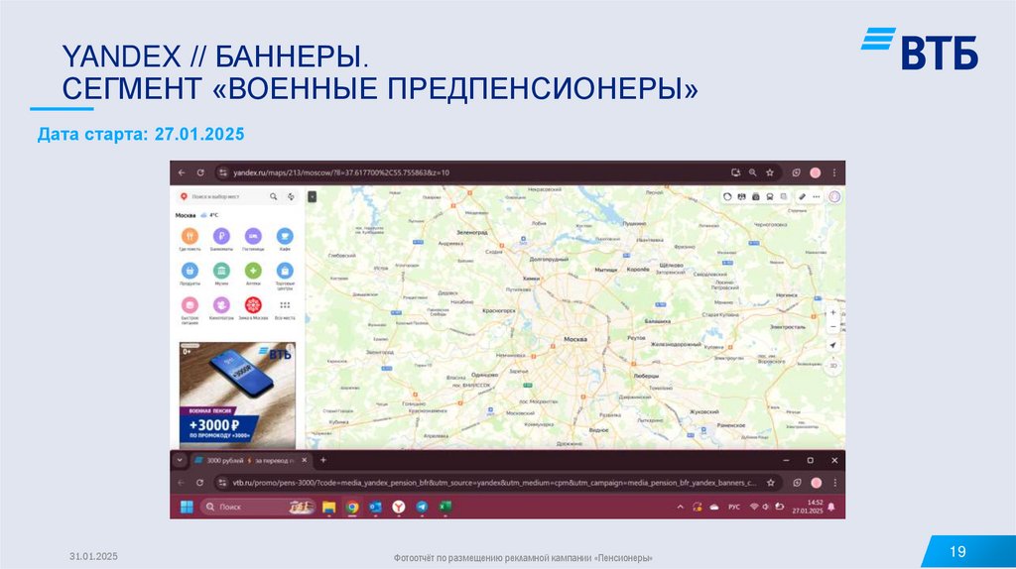Viewport: 1016px width, 569px height.
Task: Open the Chrome profile avatar in the Yandex Maps window
Action: point(816,172)
